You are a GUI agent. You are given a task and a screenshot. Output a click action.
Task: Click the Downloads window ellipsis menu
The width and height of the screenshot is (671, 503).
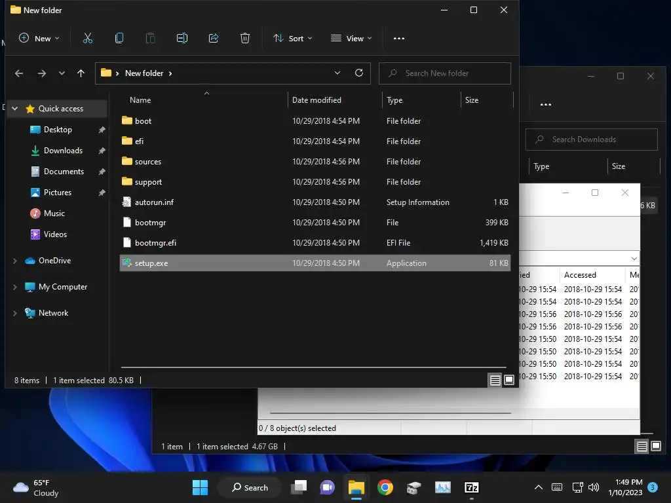[x=546, y=104]
